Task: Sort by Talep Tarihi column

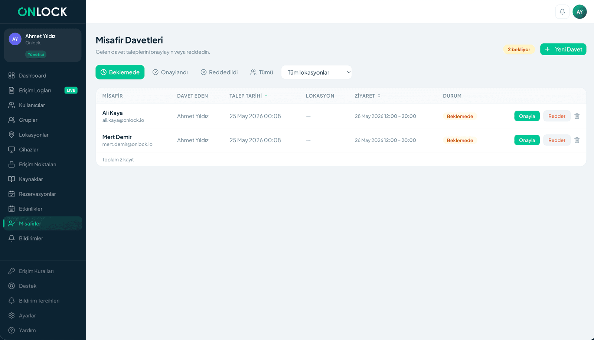Action: point(248,96)
